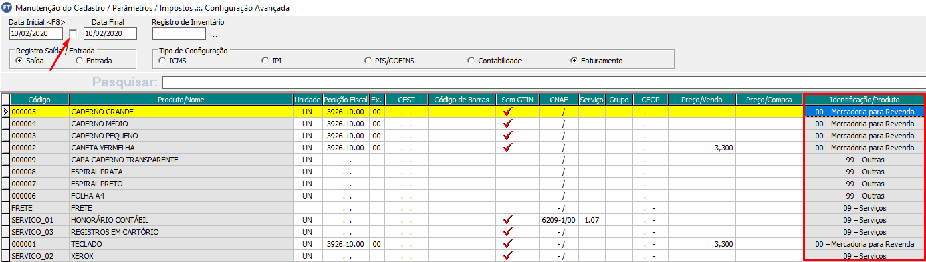Click '09 – Serviços' in FRETE row
The height and width of the screenshot is (262, 926).
(x=864, y=208)
